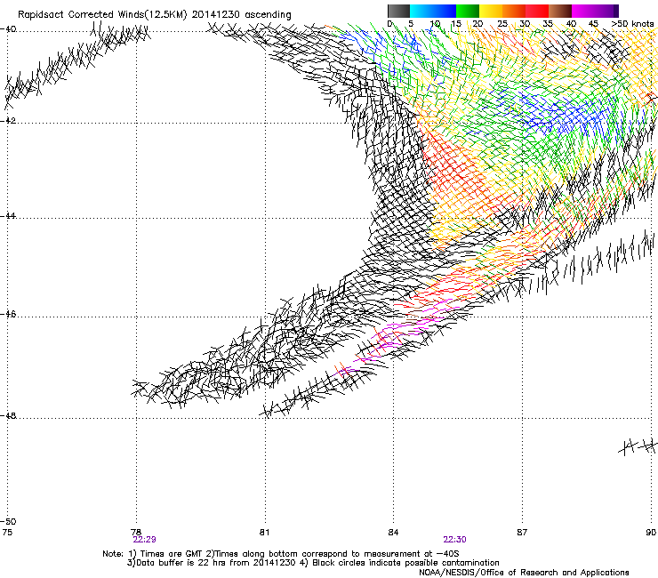Click the longitude label '90'

pos(651,533)
